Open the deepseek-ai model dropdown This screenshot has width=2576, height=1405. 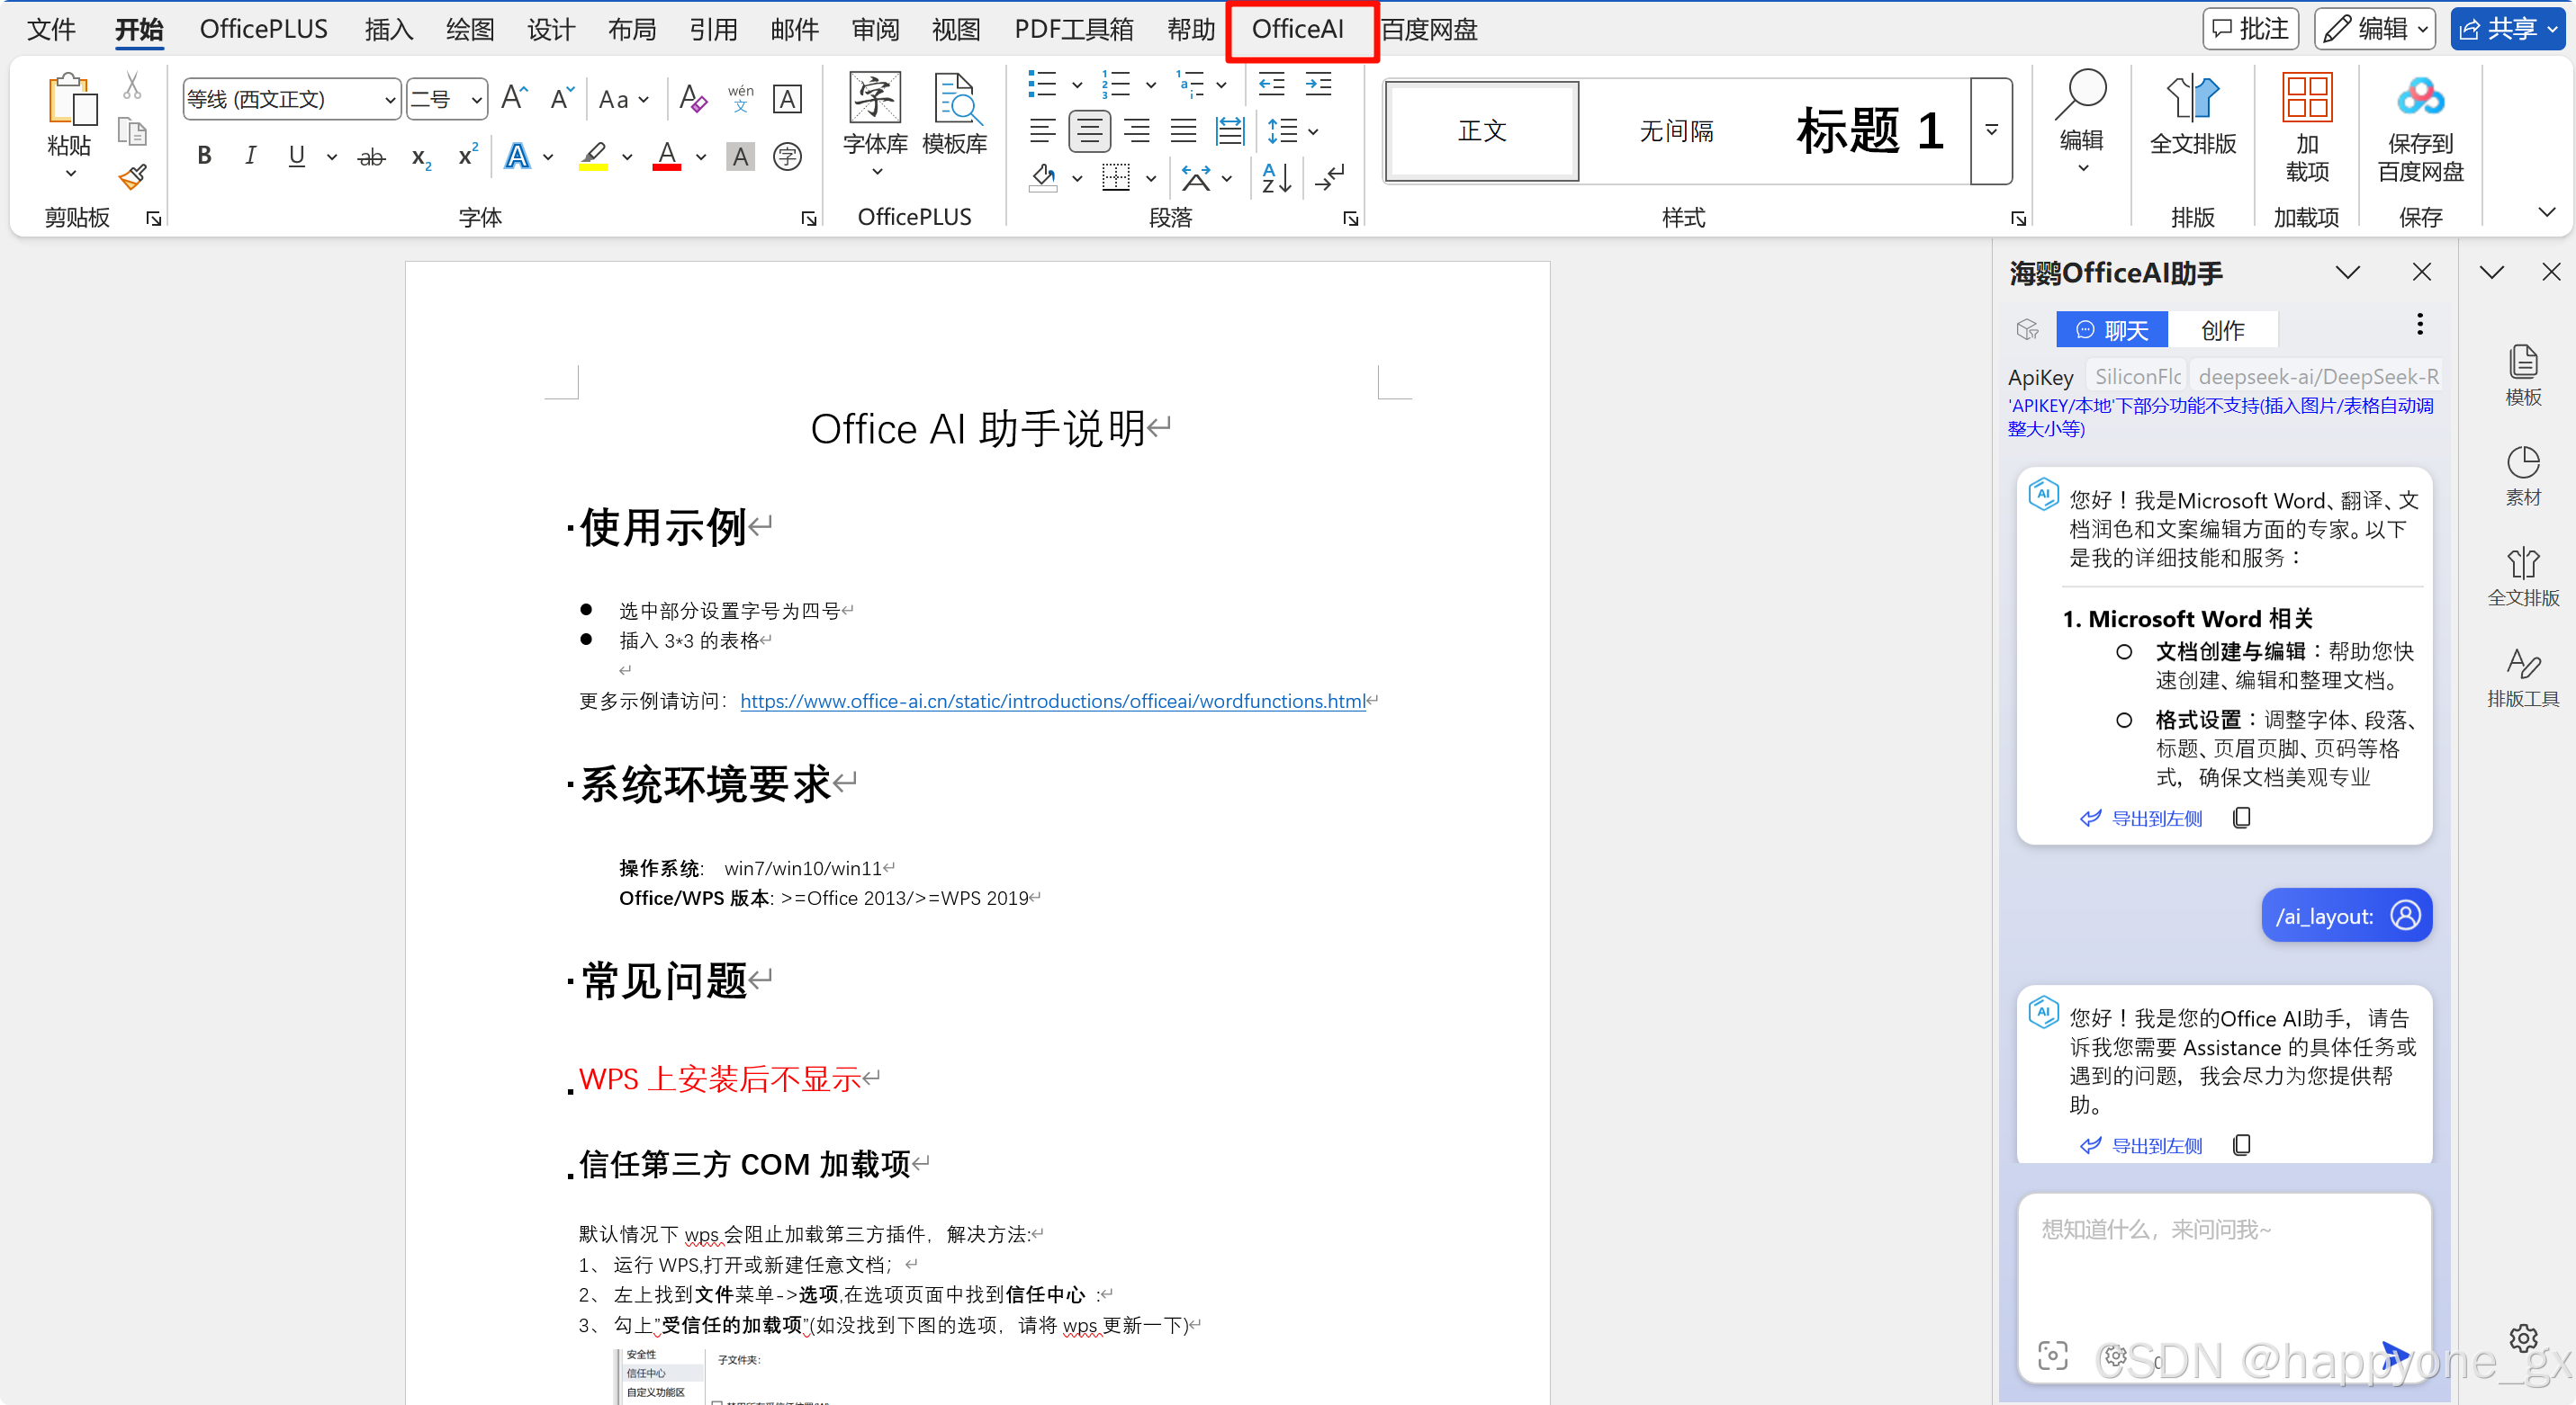tap(2316, 377)
